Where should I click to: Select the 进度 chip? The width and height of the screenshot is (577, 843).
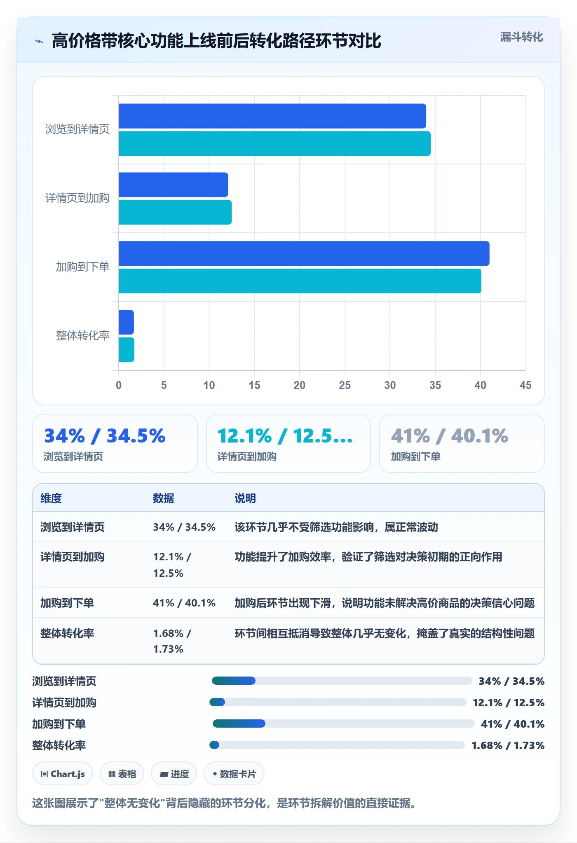click(174, 774)
